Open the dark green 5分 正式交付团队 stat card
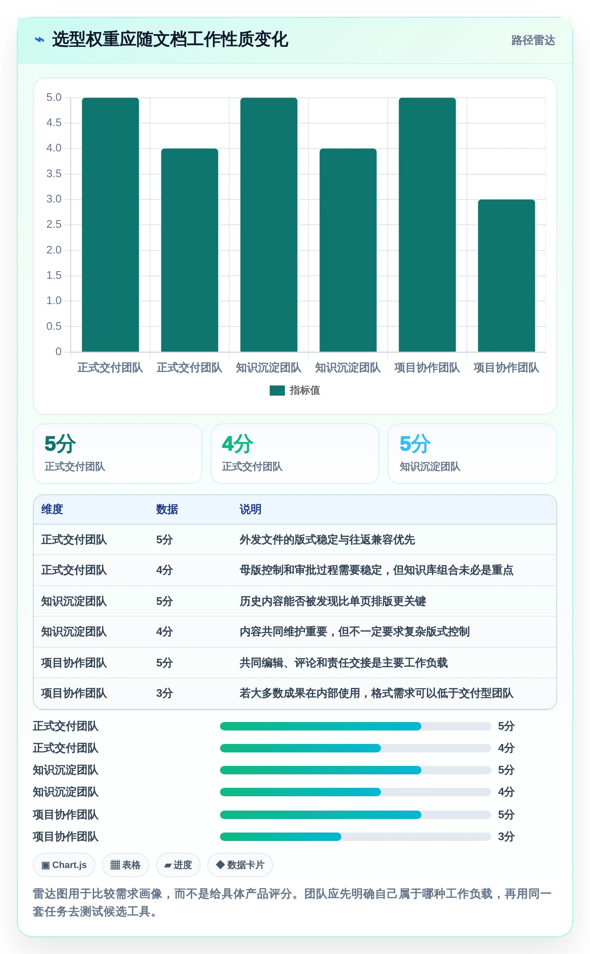 (118, 454)
